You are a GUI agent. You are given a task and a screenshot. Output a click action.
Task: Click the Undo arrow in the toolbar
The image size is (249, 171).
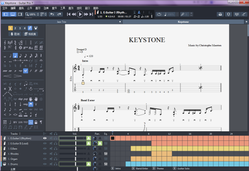coord(52,14)
